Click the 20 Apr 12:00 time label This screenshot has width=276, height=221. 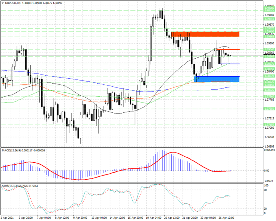click(x=172, y=218)
